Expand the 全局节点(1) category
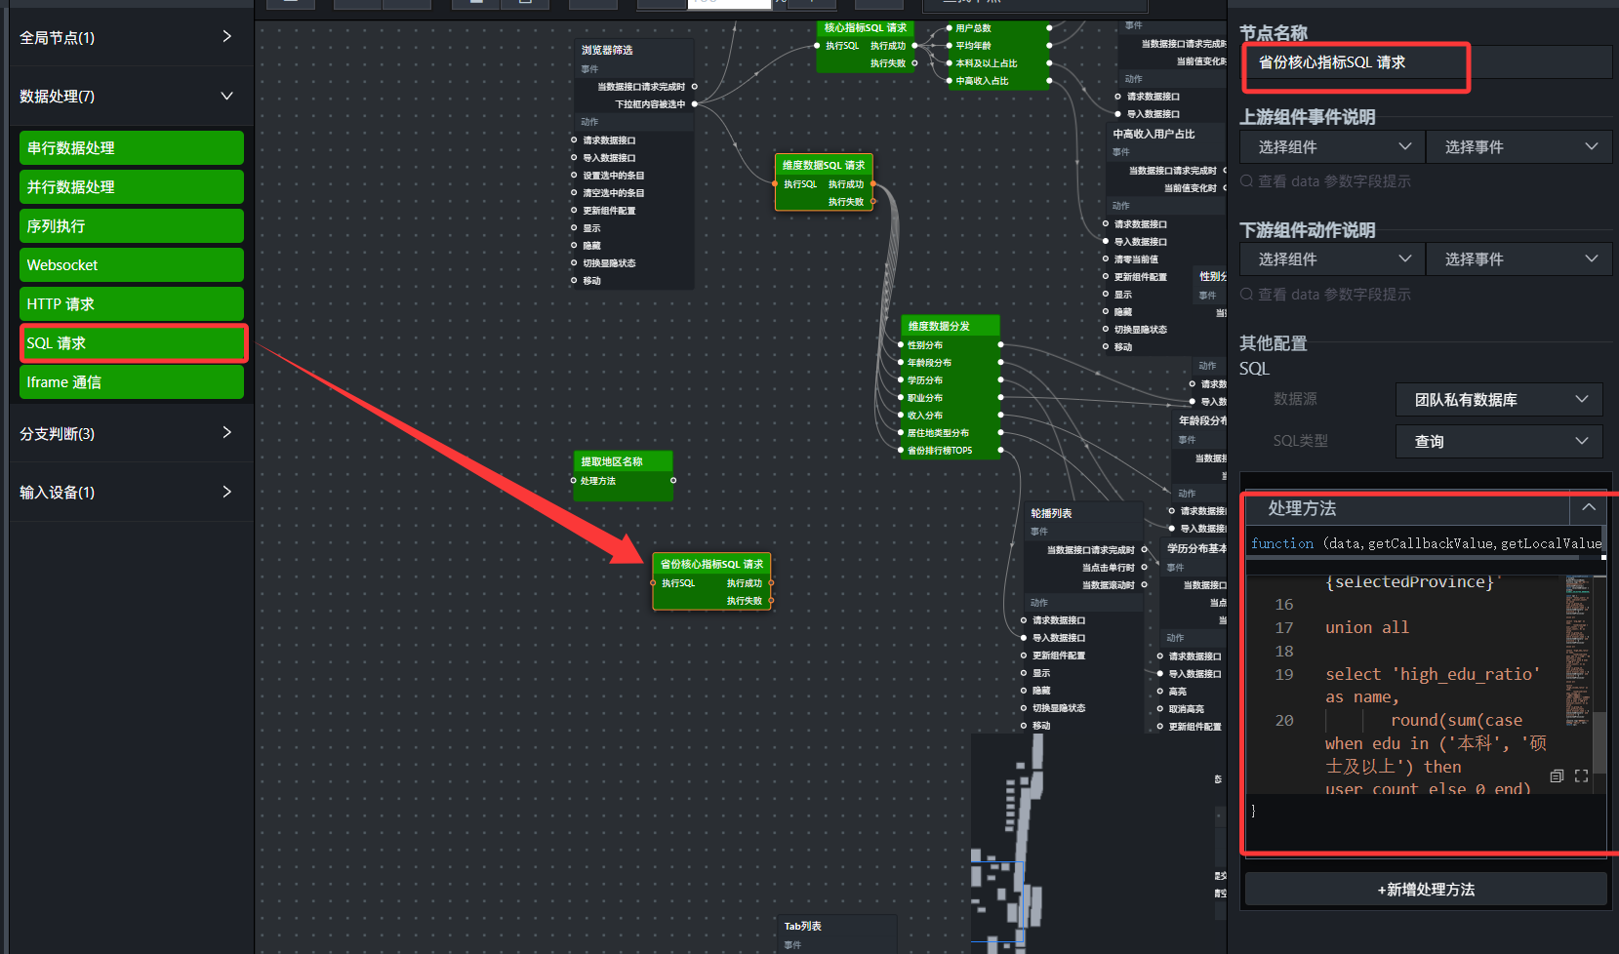The height and width of the screenshot is (954, 1619). [x=131, y=37]
